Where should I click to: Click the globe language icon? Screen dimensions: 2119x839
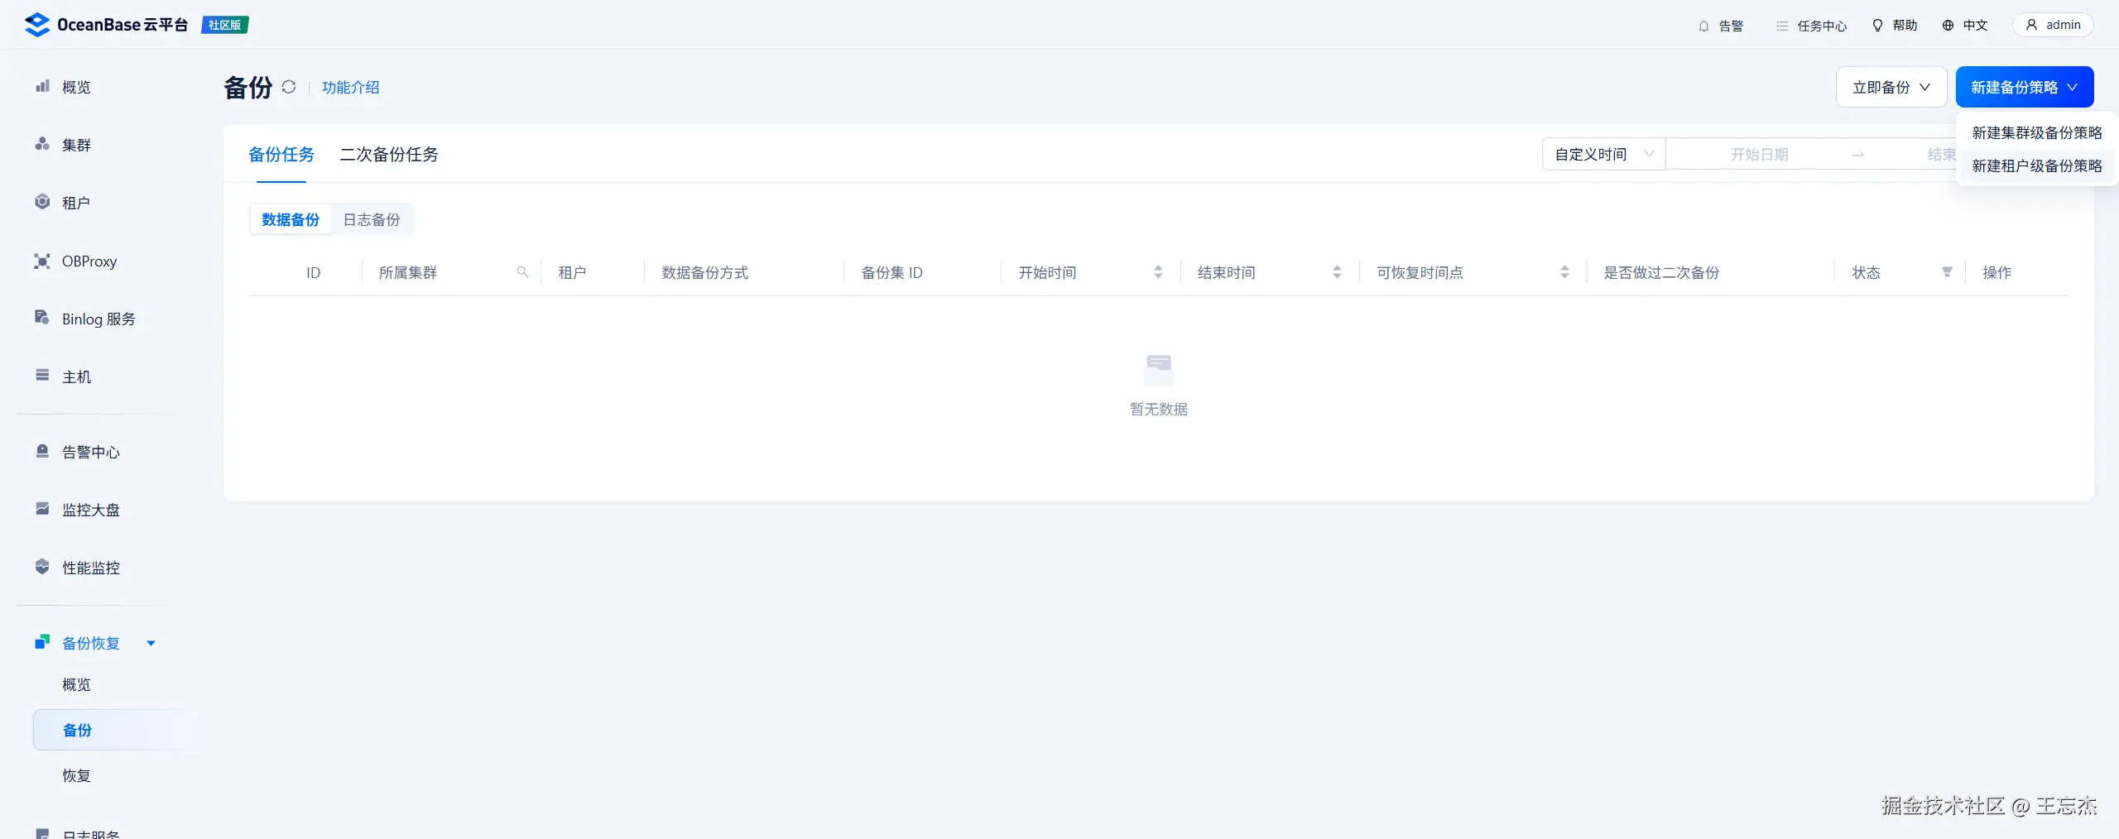[x=1948, y=26]
